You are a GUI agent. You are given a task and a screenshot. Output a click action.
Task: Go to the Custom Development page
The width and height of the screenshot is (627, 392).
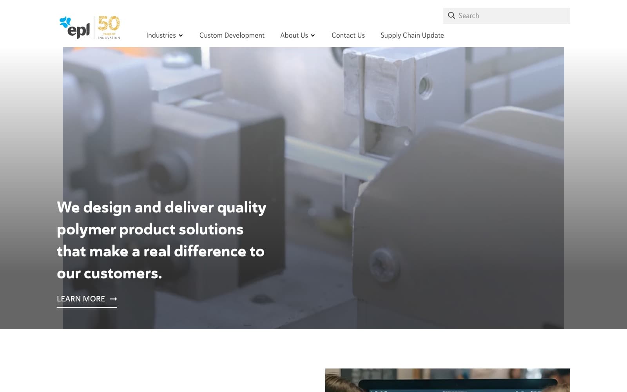tap(232, 35)
